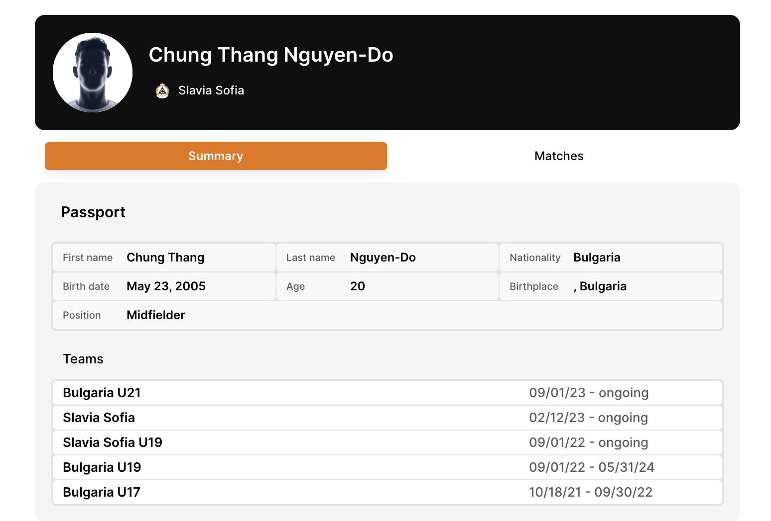Click the First name value Chung Thang
Image resolution: width=771 pixels, height=521 pixels.
pyautogui.click(x=165, y=258)
